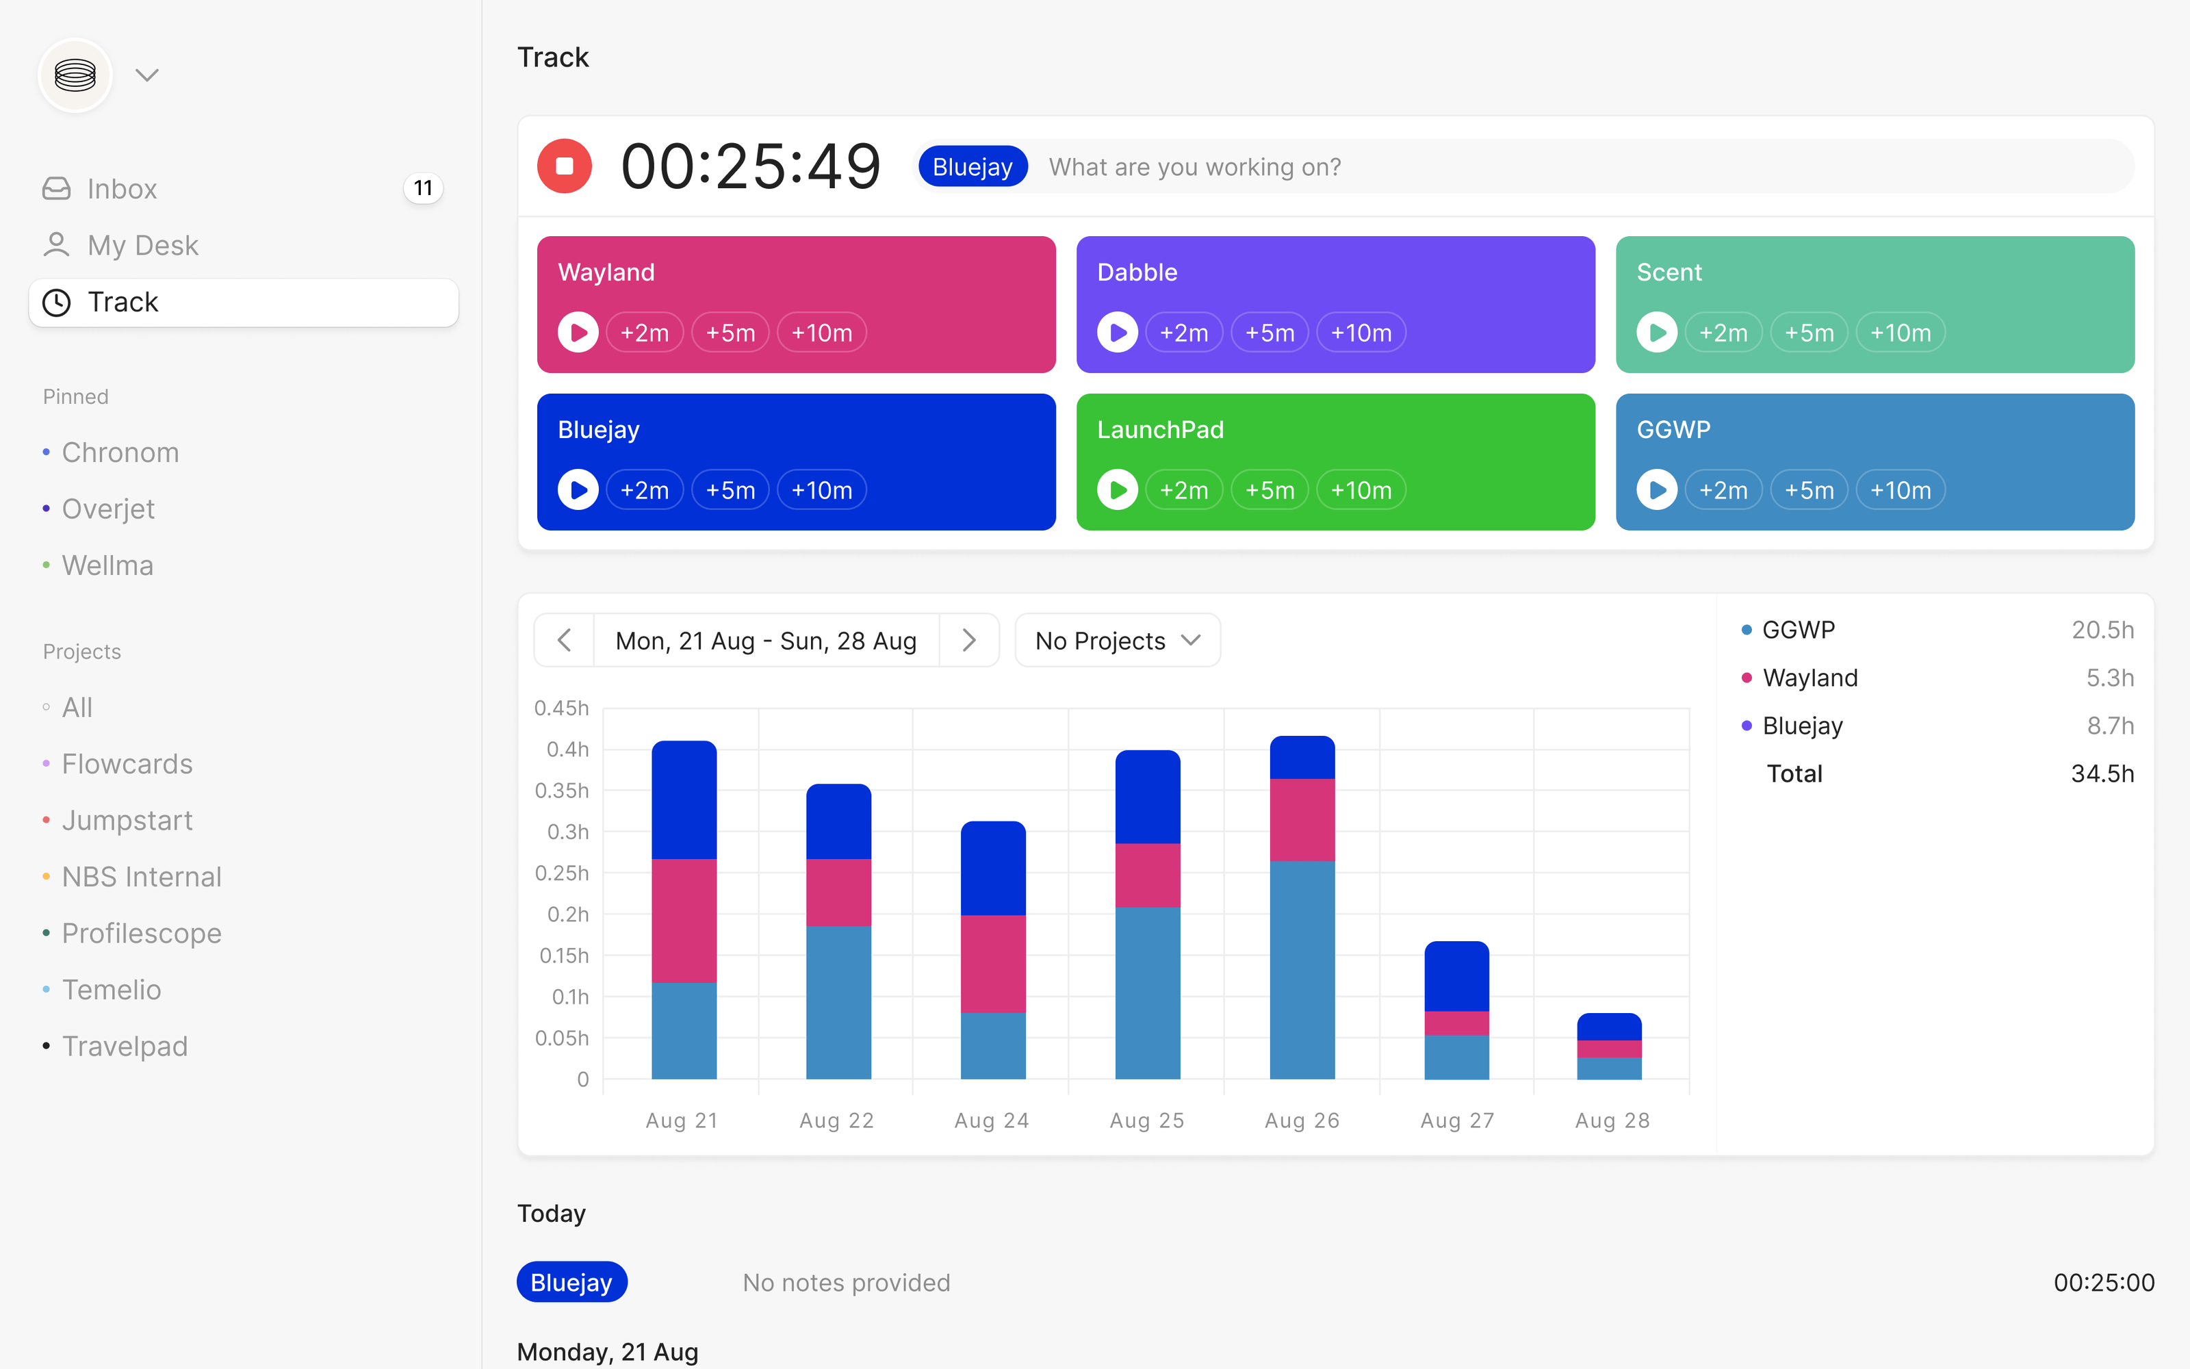This screenshot has width=2190, height=1369.
Task: Start the GGWP timer play button
Action: click(x=1656, y=490)
